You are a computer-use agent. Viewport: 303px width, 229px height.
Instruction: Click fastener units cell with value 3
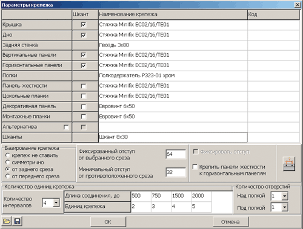click(x=161, y=207)
